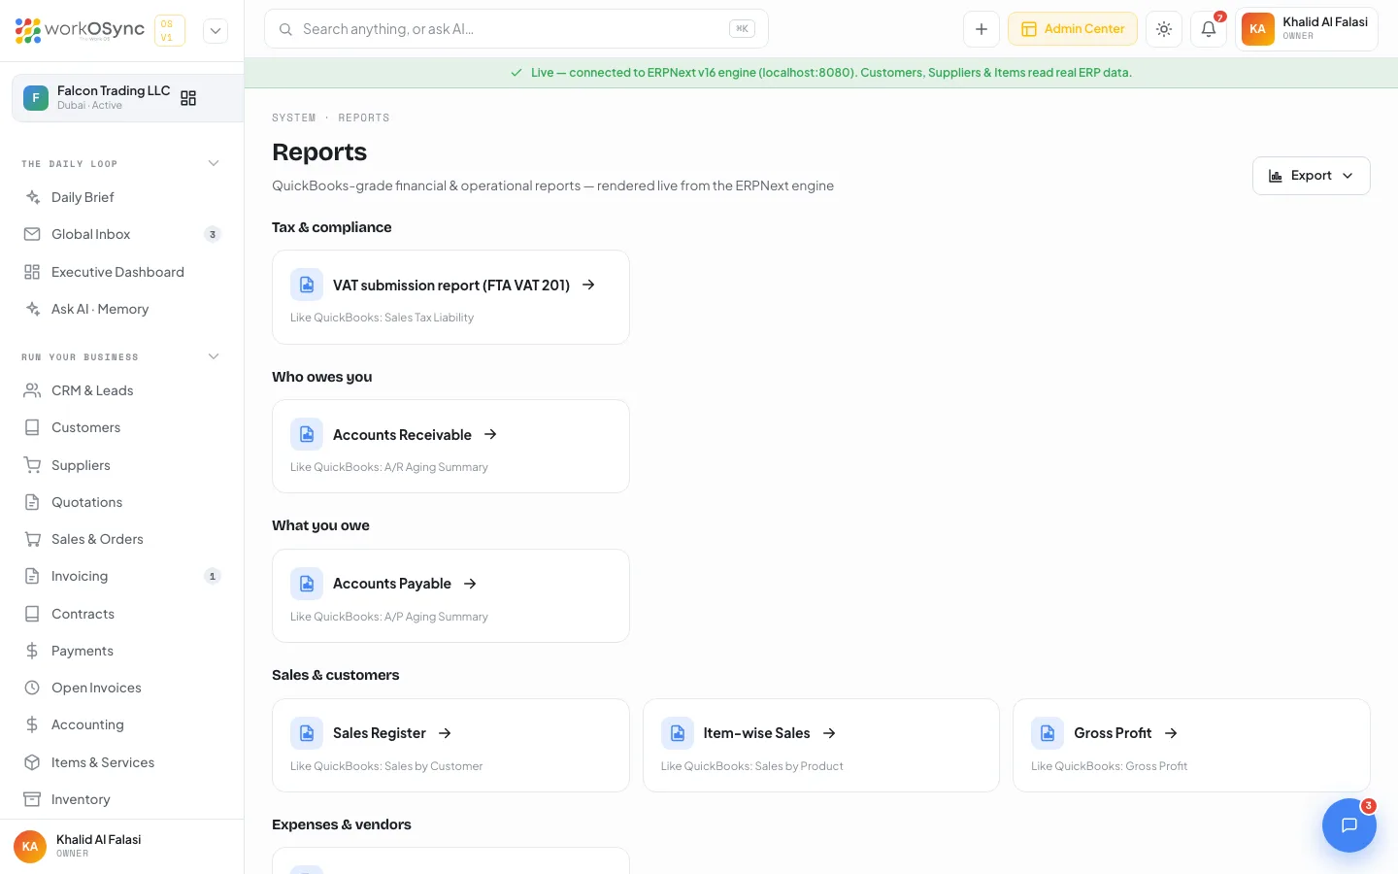Open CRM & Leads people icon

point(32,390)
